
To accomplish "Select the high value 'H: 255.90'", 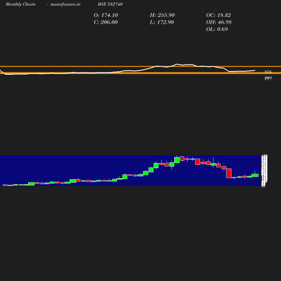I will [162, 15].
